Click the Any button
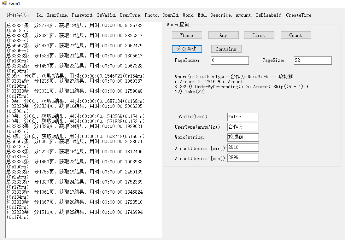The height and width of the screenshot is (240, 345). [223, 35]
